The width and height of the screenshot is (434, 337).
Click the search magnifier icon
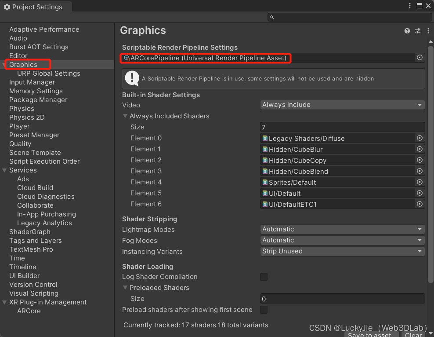tap(272, 18)
